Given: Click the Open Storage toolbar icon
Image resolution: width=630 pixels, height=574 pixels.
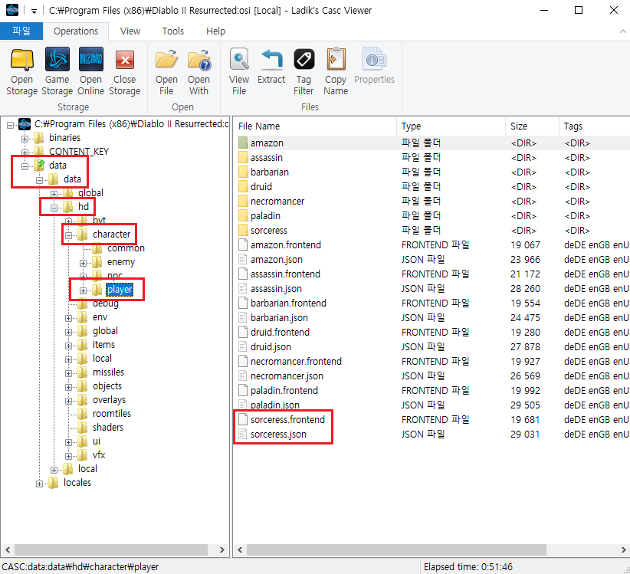Looking at the screenshot, I should (x=21, y=61).
